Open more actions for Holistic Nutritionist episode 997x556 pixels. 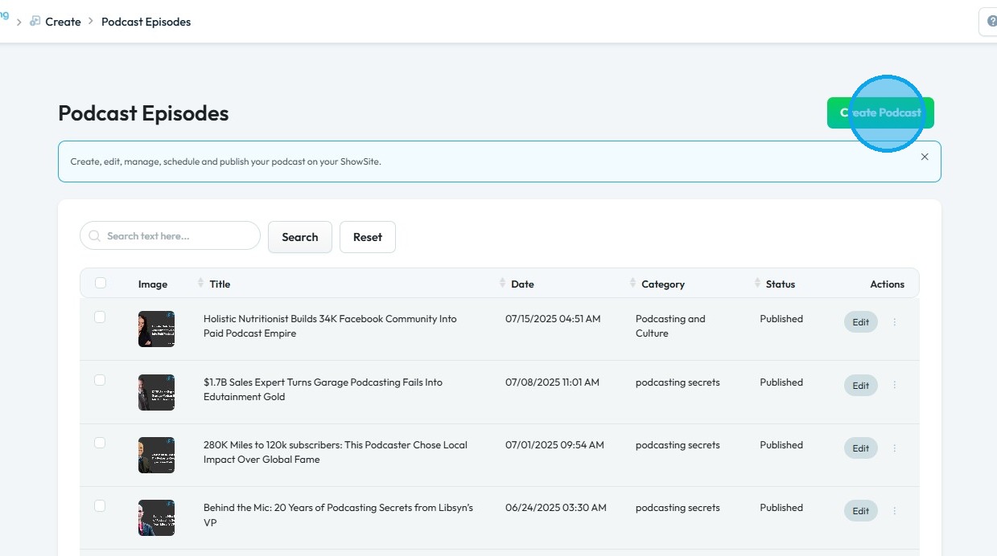point(895,322)
